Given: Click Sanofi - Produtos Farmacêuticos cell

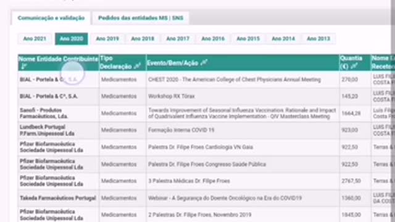Looking at the screenshot, I should click(44, 113).
